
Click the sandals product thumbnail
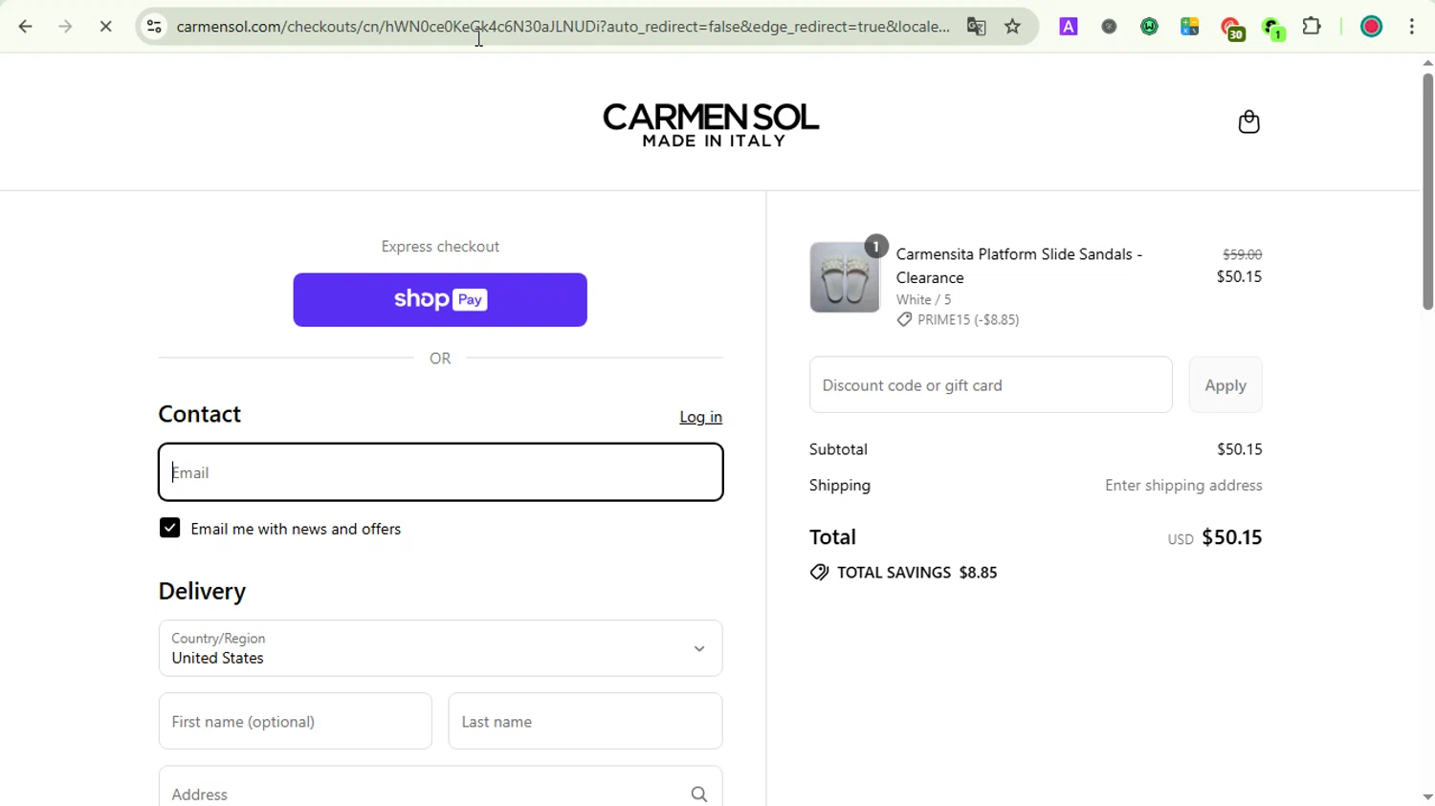845,277
